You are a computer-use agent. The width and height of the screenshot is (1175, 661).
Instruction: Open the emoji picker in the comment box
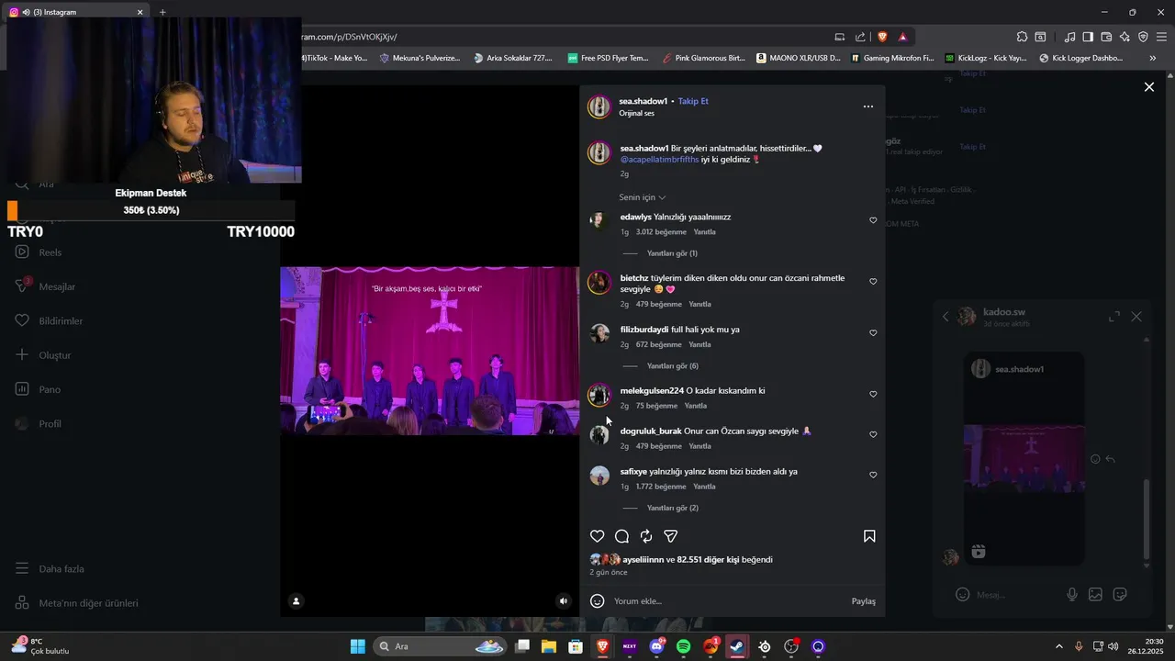(598, 601)
